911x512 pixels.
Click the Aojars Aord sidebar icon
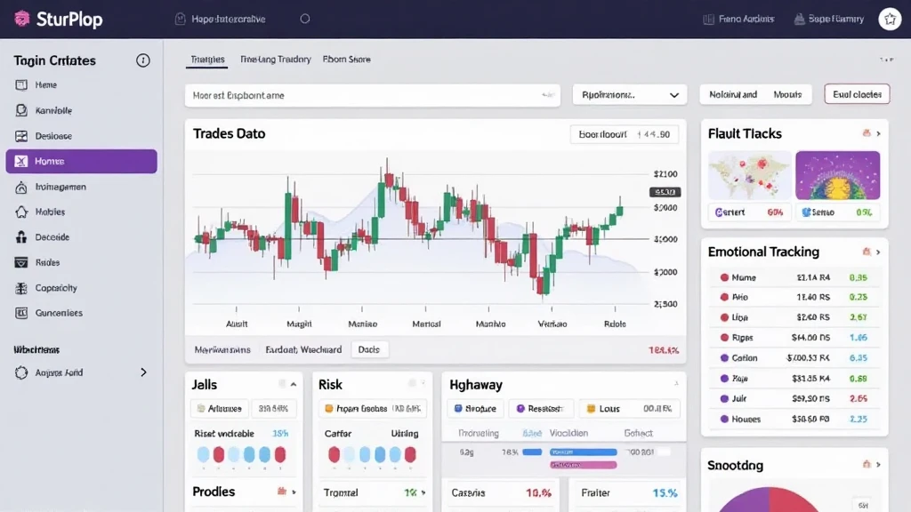[x=21, y=372]
